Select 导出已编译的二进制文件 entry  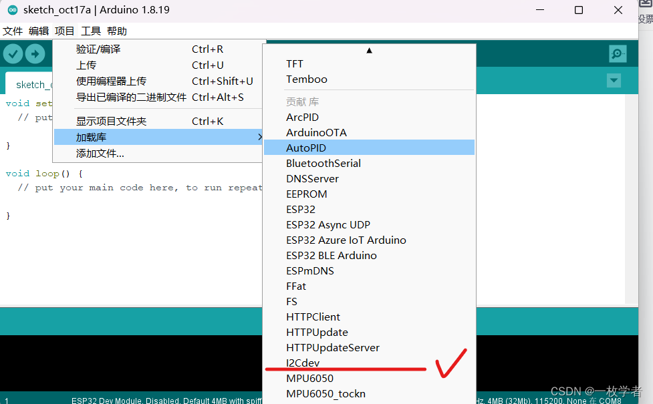(x=158, y=97)
